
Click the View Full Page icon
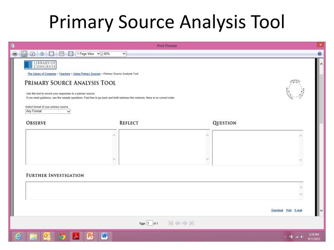tap(71, 54)
